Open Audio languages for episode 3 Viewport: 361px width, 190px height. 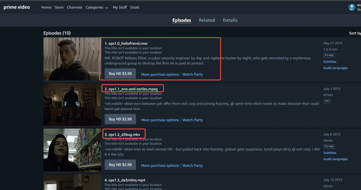click(x=335, y=159)
